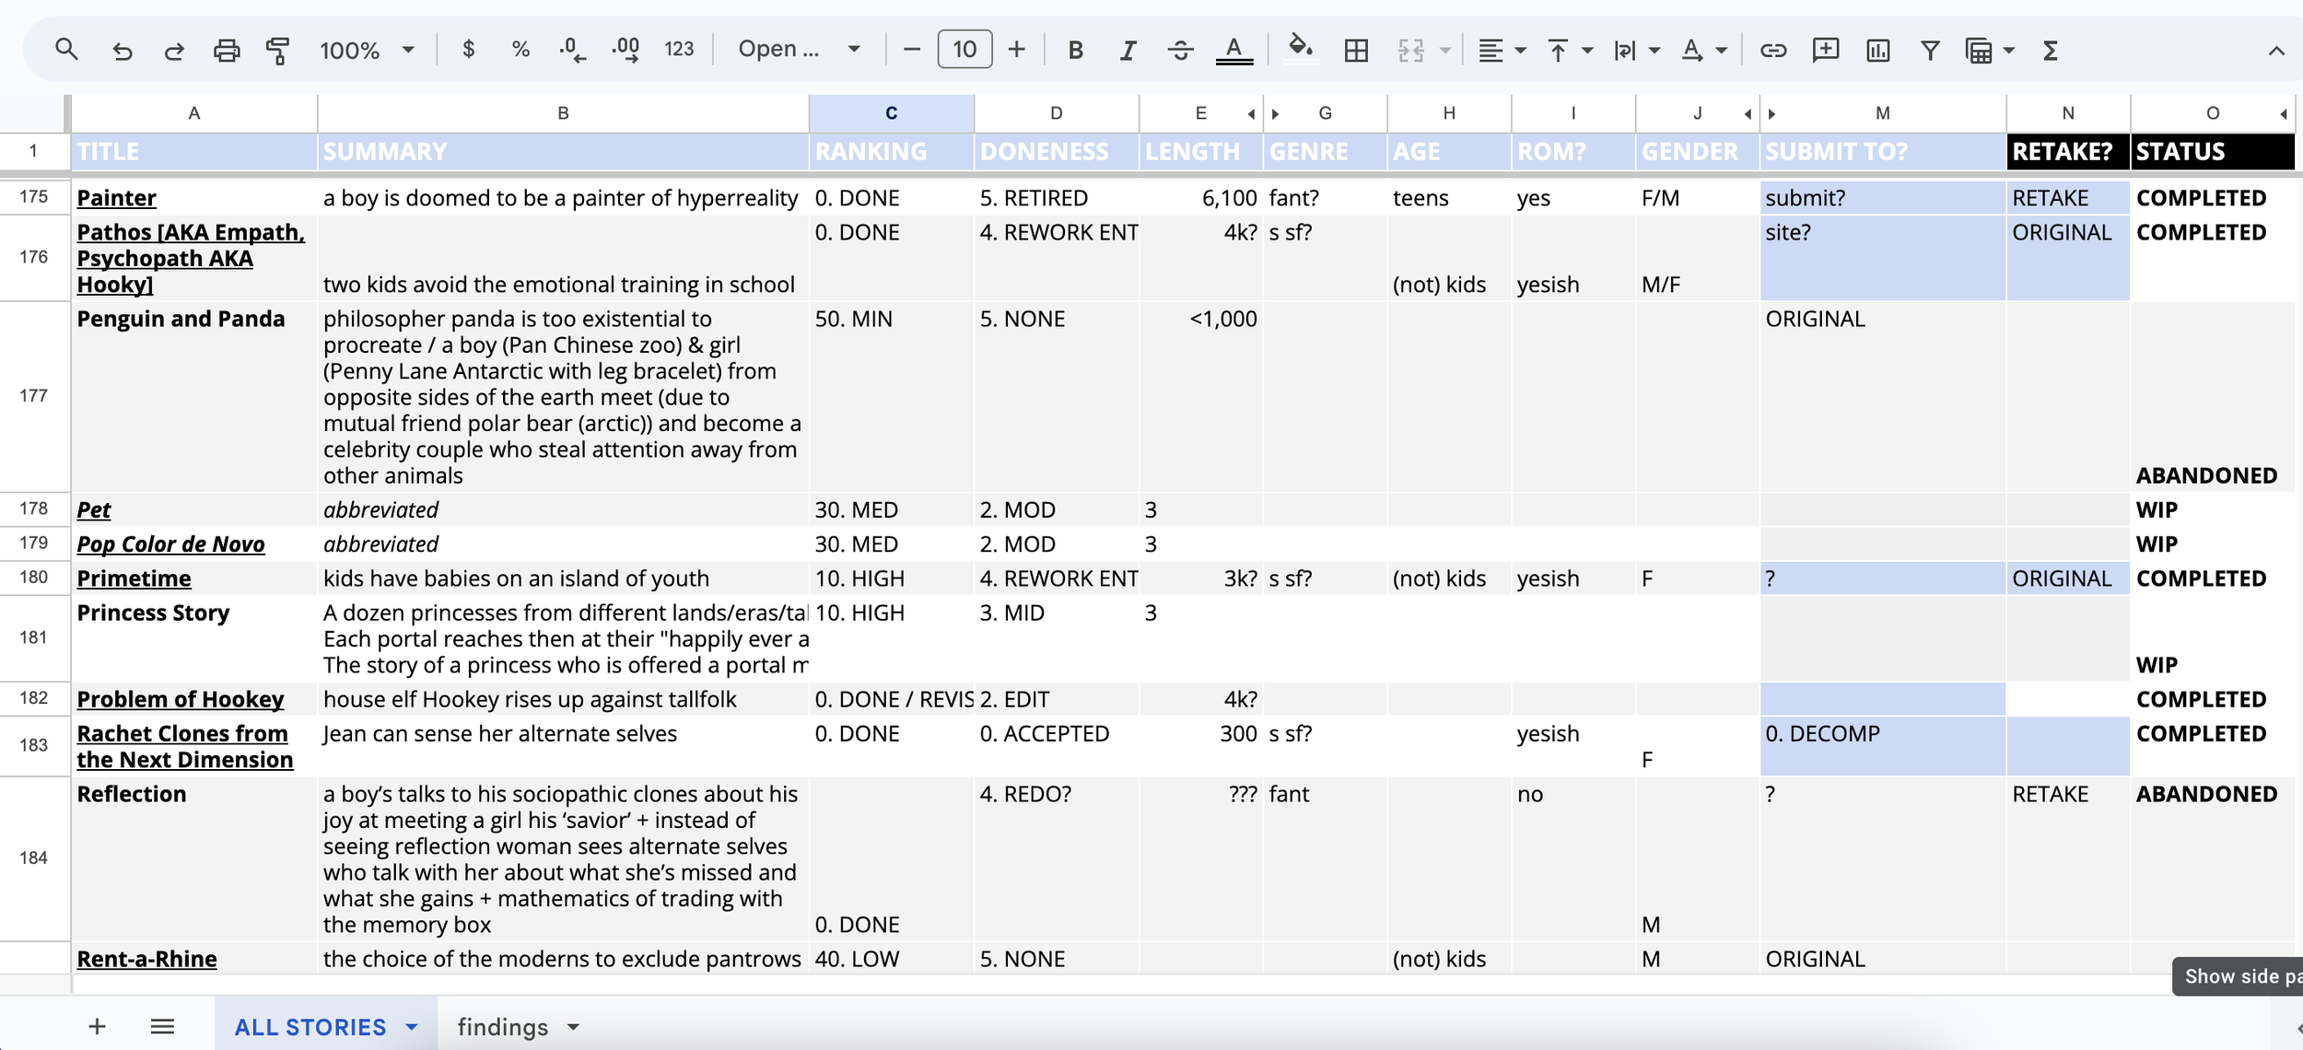Open the 100% zoom dropdown
Image resolution: width=2303 pixels, height=1050 pixels.
click(x=367, y=50)
